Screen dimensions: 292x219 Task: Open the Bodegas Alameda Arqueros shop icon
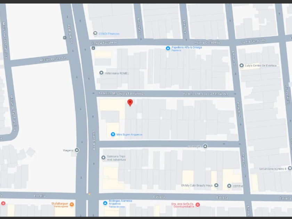(x=105, y=203)
